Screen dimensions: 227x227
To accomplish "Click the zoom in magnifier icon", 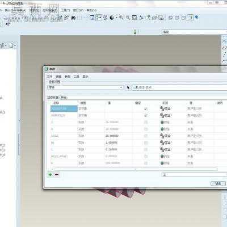I will [121, 18].
